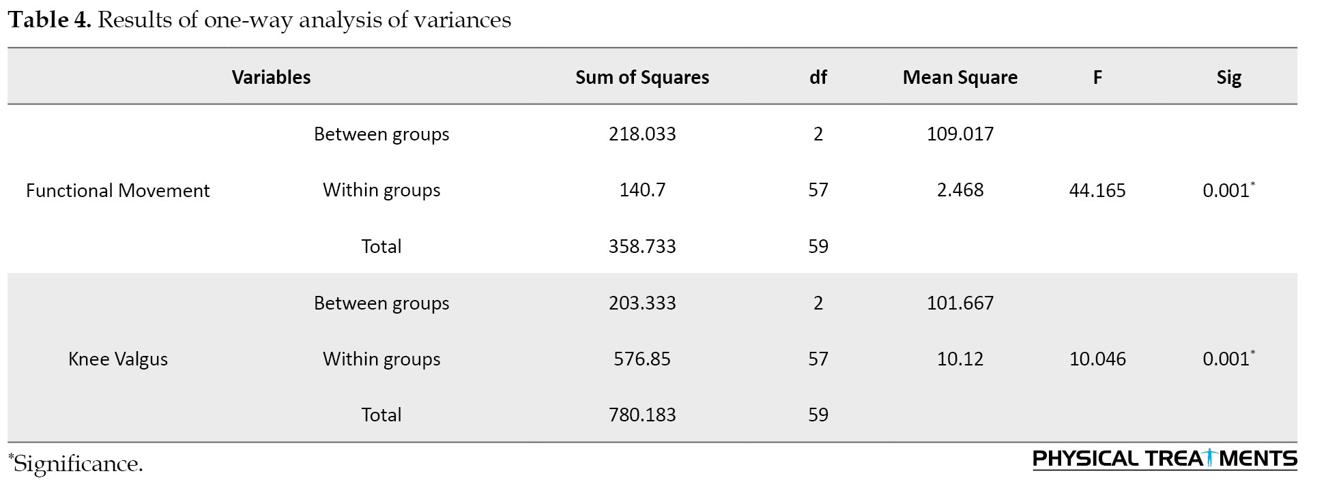Select the Functional Movement row label

click(118, 190)
